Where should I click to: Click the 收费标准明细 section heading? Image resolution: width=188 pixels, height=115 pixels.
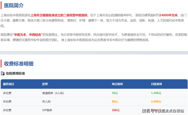[x=19, y=64]
